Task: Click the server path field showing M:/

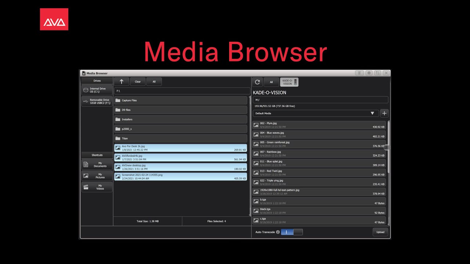Action: click(320, 100)
